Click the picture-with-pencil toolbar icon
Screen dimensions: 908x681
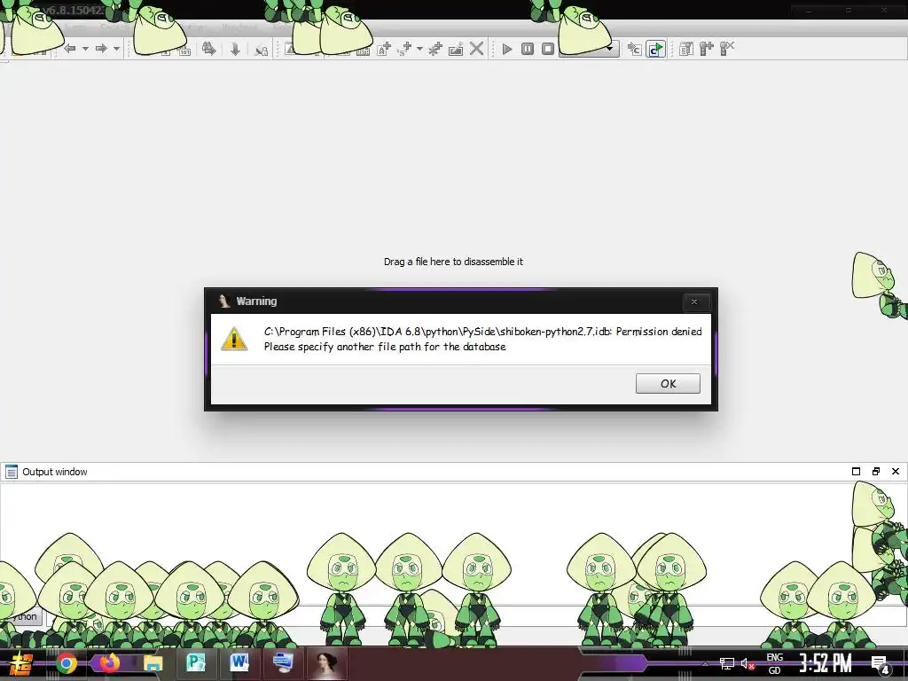[456, 50]
